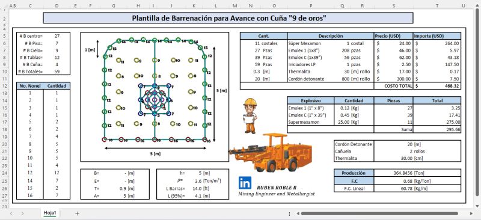The image size is (481, 220).
Task: Click the "F.C. Lineal" label cell
Action: tap(354, 188)
